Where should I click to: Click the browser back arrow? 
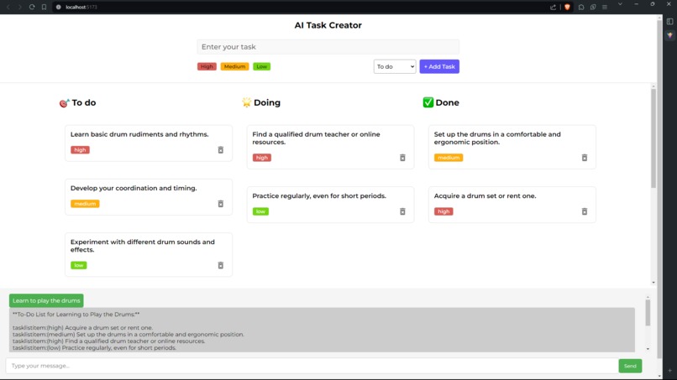pos(8,7)
